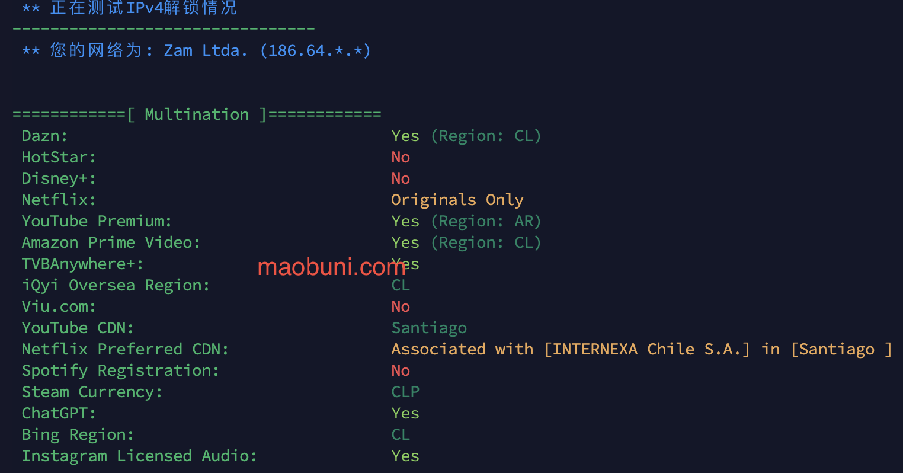Click the maobuni.com watermark text
Image resolution: width=903 pixels, height=473 pixels.
click(331, 267)
